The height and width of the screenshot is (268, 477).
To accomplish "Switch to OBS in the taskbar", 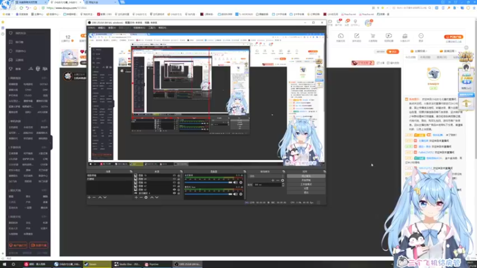I will 187,264.
